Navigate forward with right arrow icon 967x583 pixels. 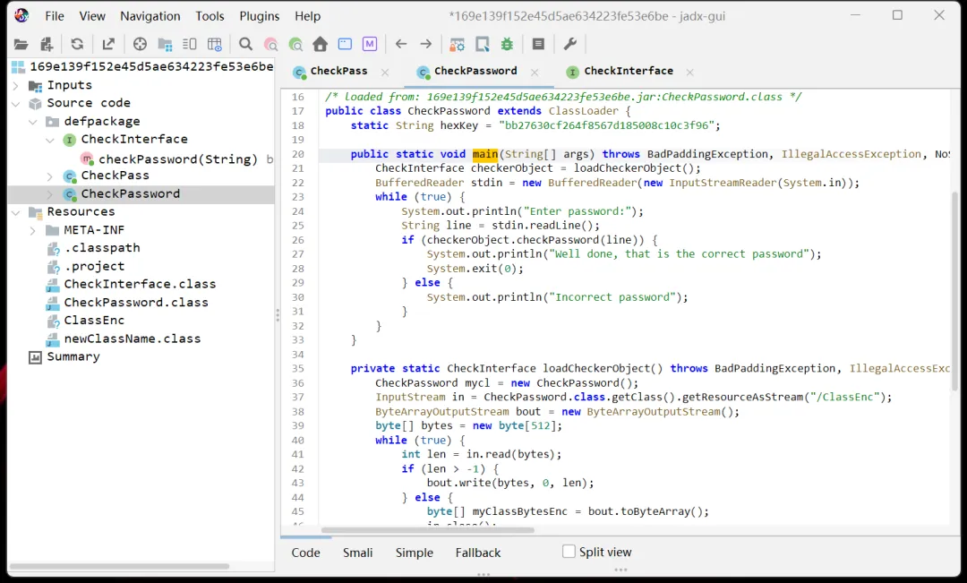(426, 44)
